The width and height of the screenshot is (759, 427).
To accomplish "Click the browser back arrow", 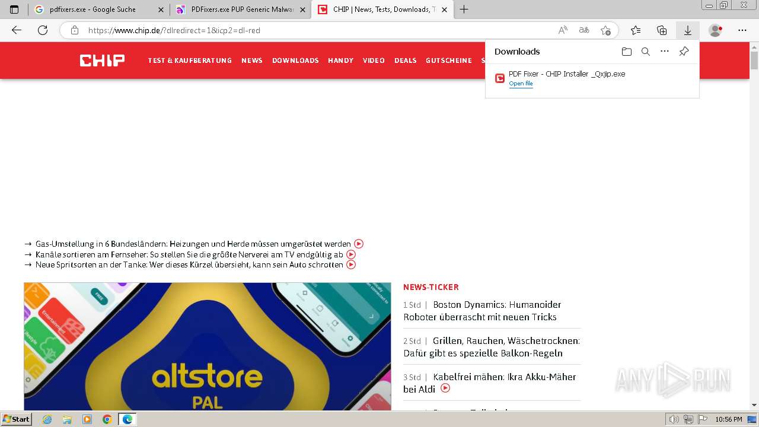I will pyautogui.click(x=17, y=30).
